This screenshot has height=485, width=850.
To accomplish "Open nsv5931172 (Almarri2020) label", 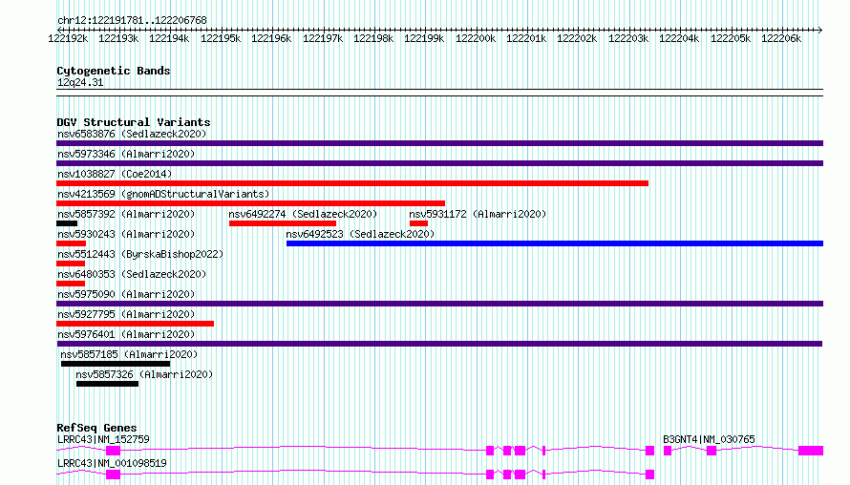I will pos(478,214).
